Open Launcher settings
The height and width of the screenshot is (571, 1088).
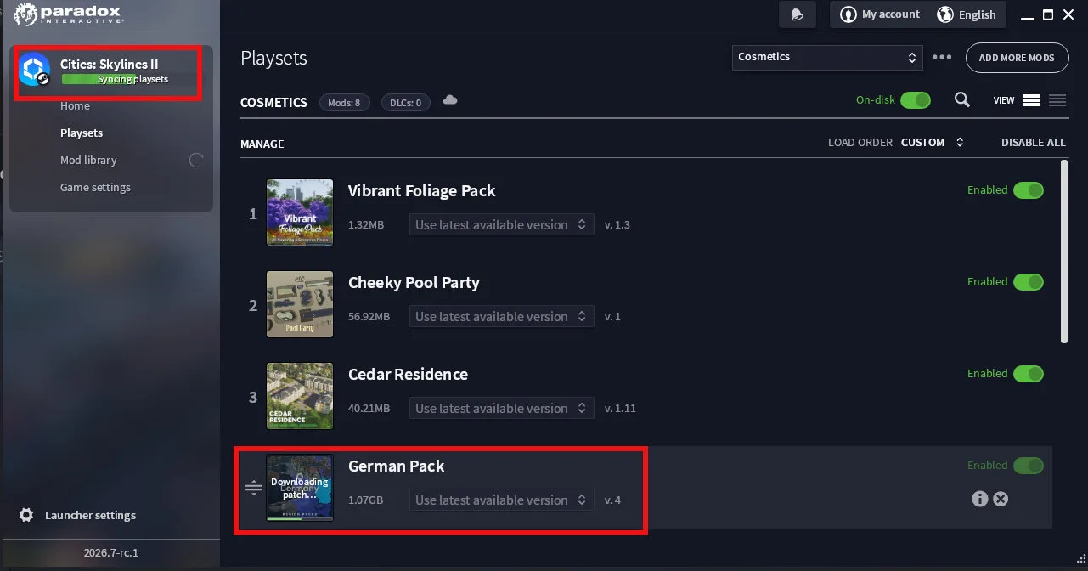coord(90,516)
